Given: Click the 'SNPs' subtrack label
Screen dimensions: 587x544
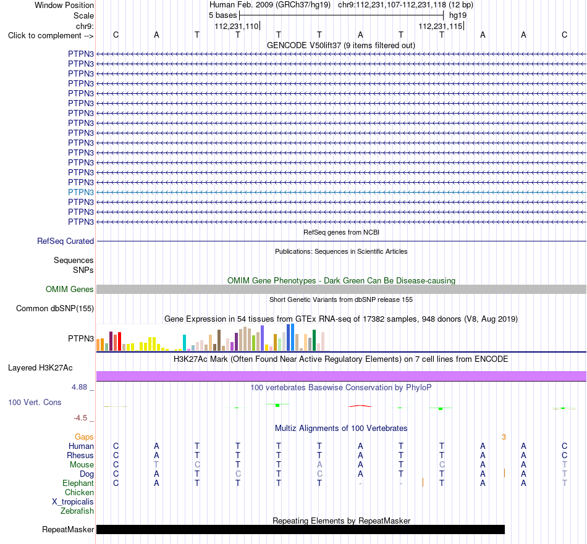Looking at the screenshot, I should 83,270.
